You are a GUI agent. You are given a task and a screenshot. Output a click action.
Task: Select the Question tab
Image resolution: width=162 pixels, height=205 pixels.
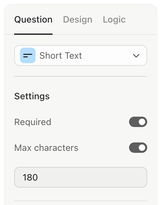coord(33,20)
